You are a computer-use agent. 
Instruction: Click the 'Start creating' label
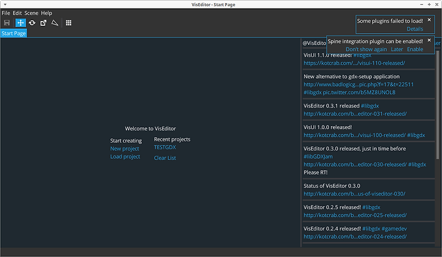[126, 141]
